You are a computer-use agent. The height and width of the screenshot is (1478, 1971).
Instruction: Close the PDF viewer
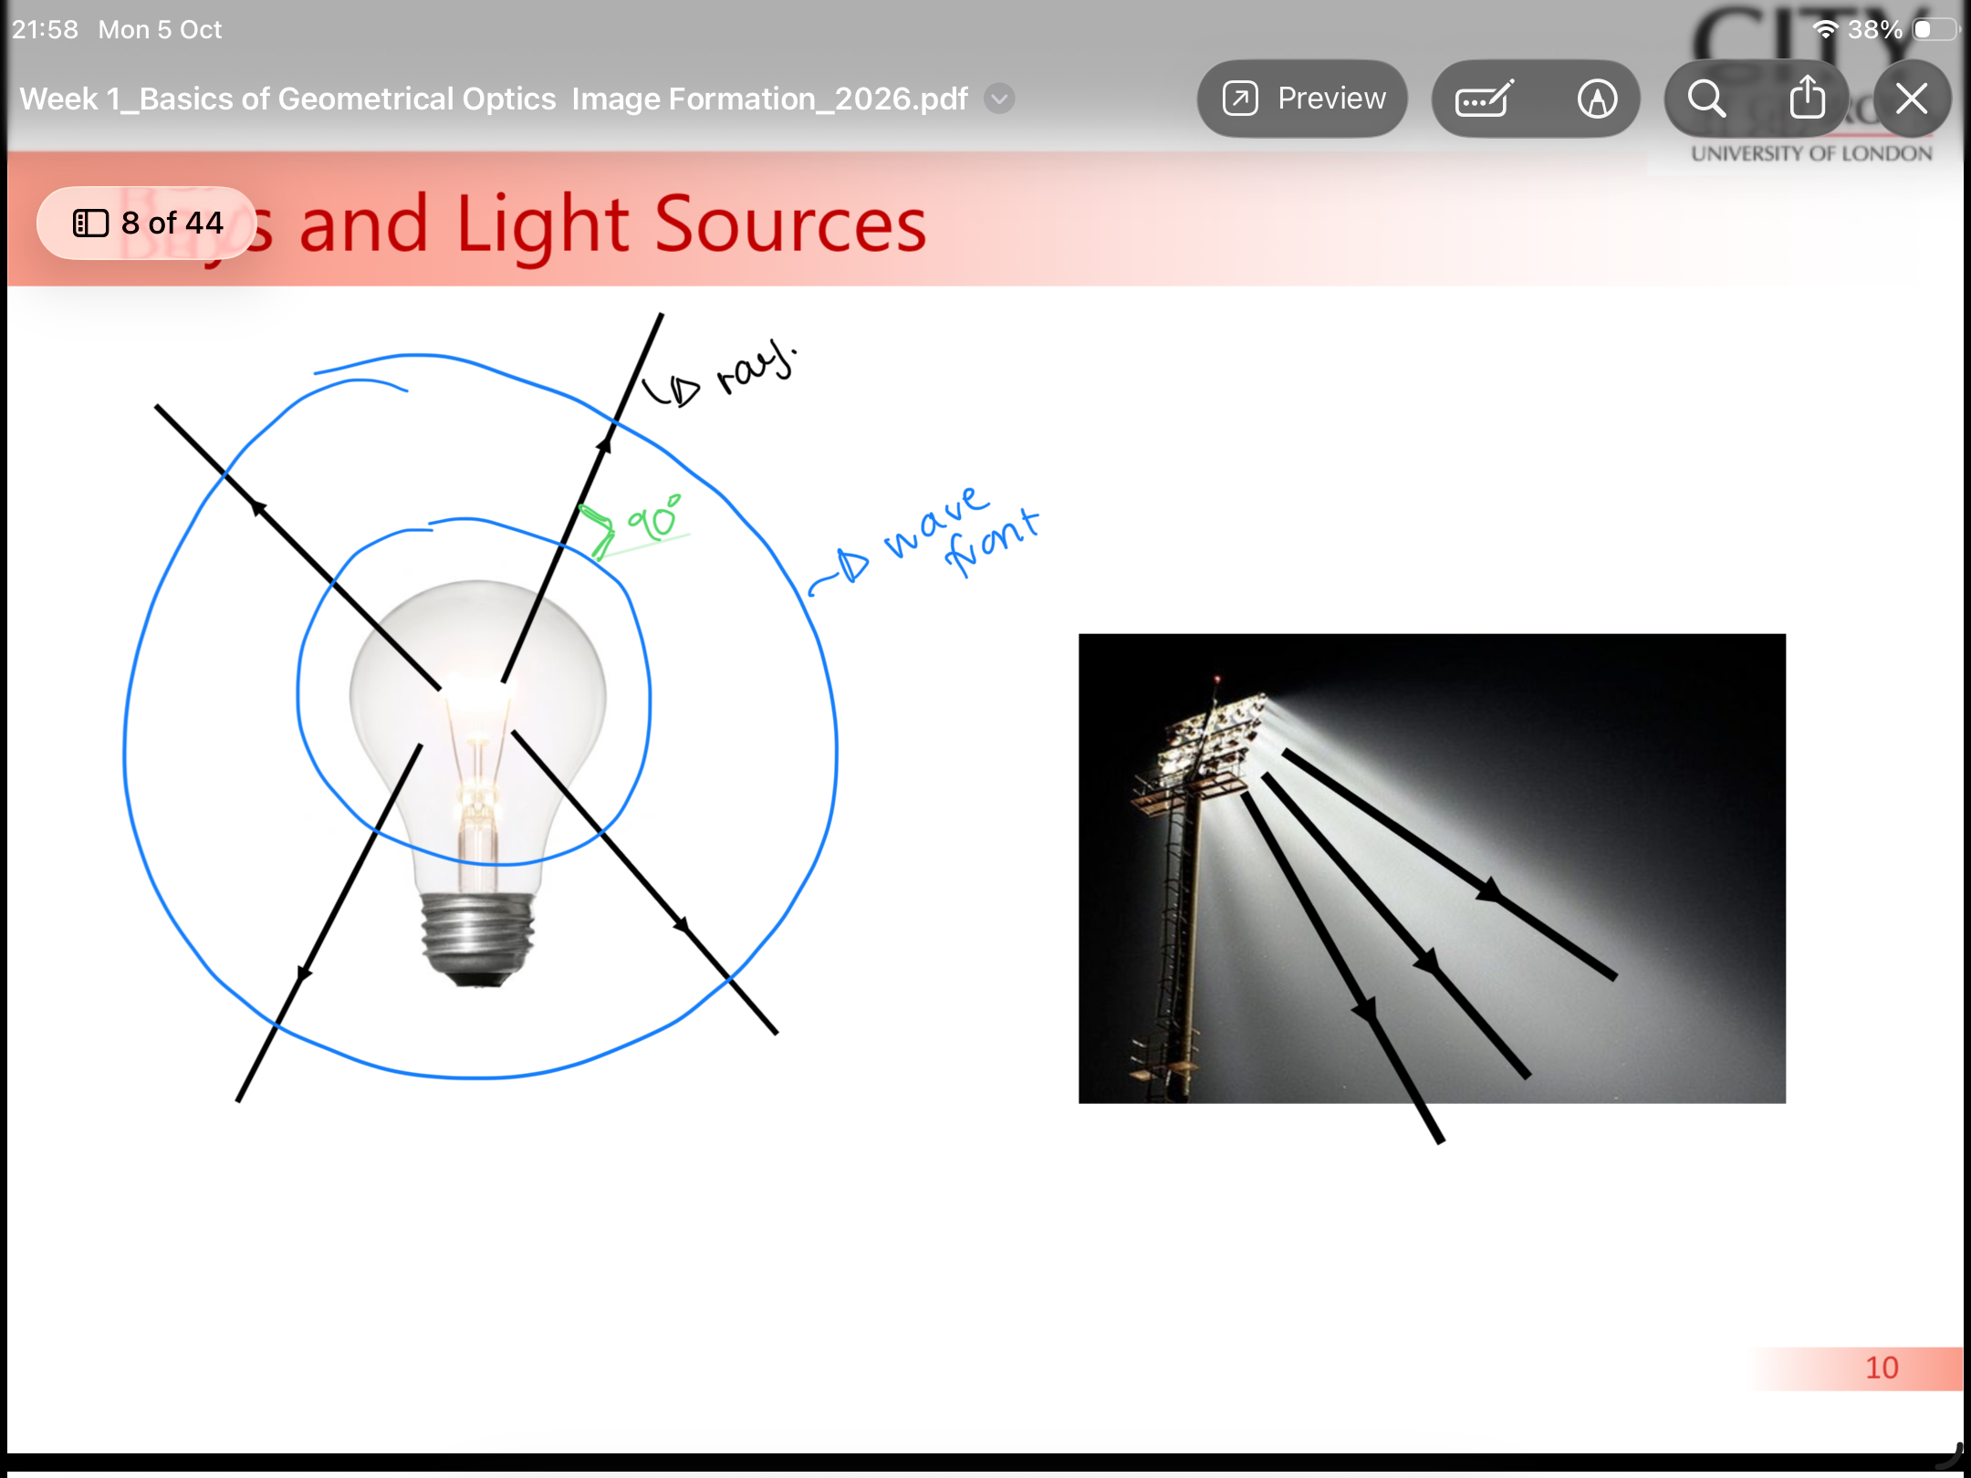pos(1912,99)
